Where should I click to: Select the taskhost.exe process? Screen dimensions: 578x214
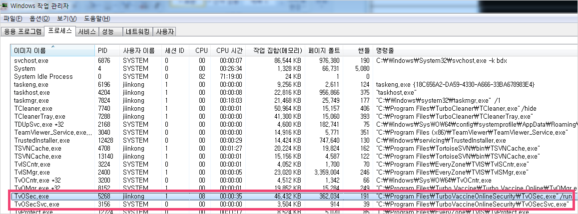pyautogui.click(x=294, y=92)
